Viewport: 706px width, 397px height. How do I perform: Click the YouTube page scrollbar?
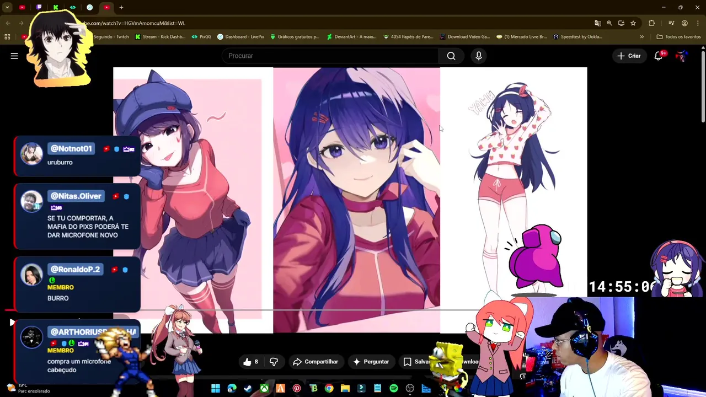point(703,87)
